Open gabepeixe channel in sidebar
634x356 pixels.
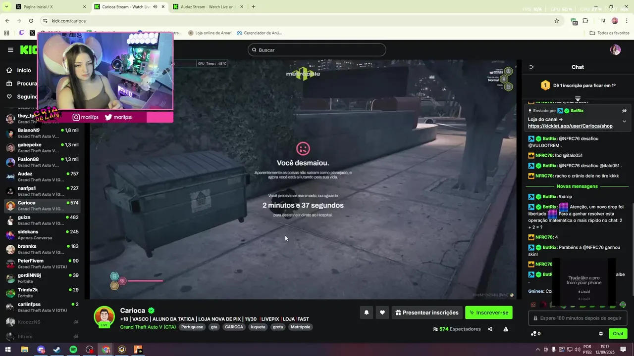[x=42, y=147]
